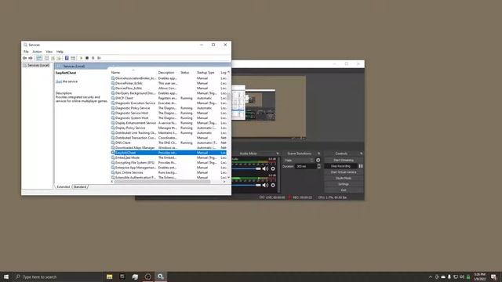Open the blue Help icon in Services toolbar

pos(67,58)
